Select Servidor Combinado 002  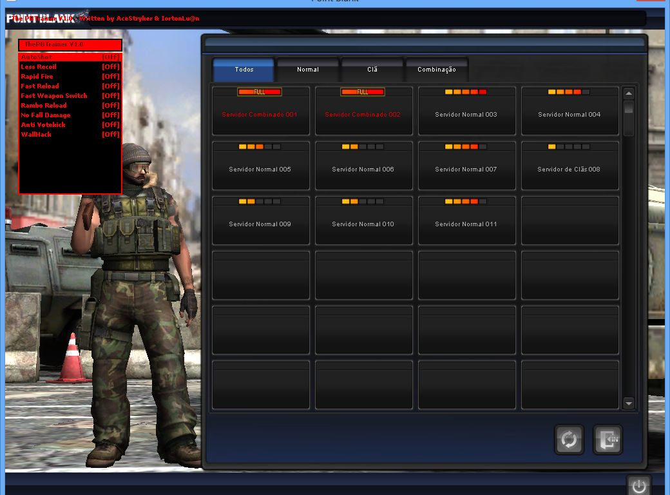pyautogui.click(x=363, y=111)
